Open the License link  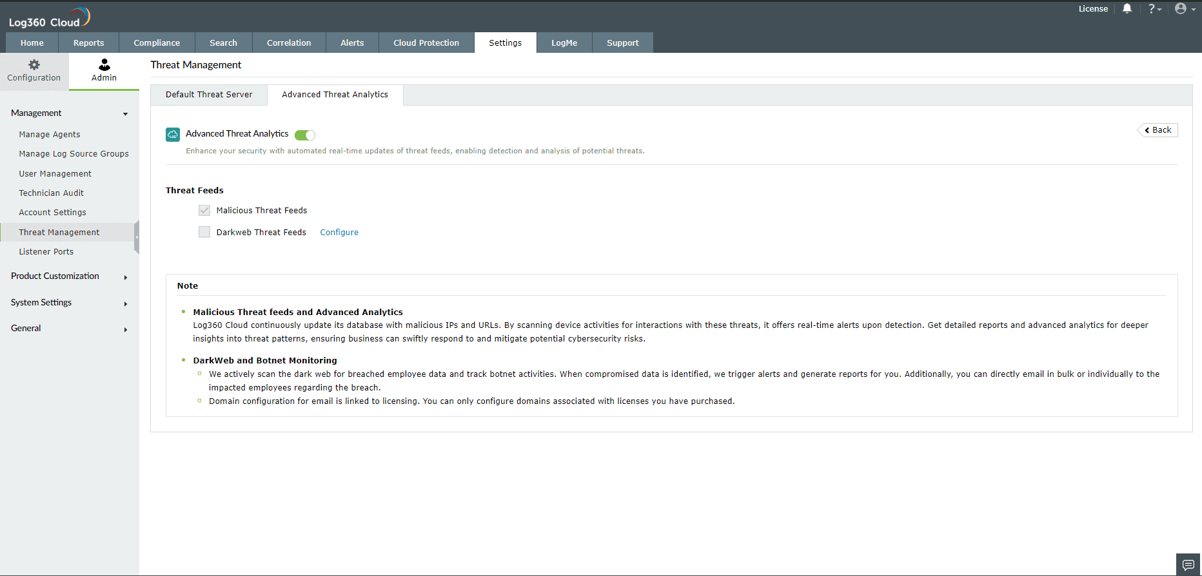click(x=1093, y=8)
